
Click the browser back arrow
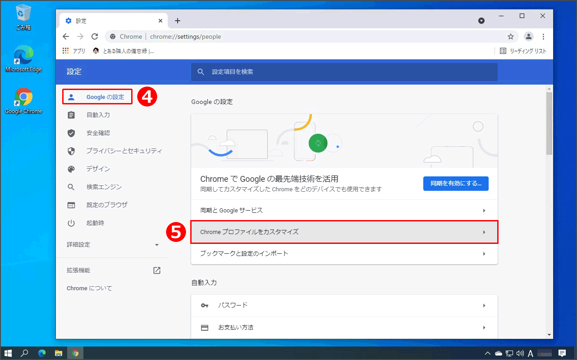point(66,36)
